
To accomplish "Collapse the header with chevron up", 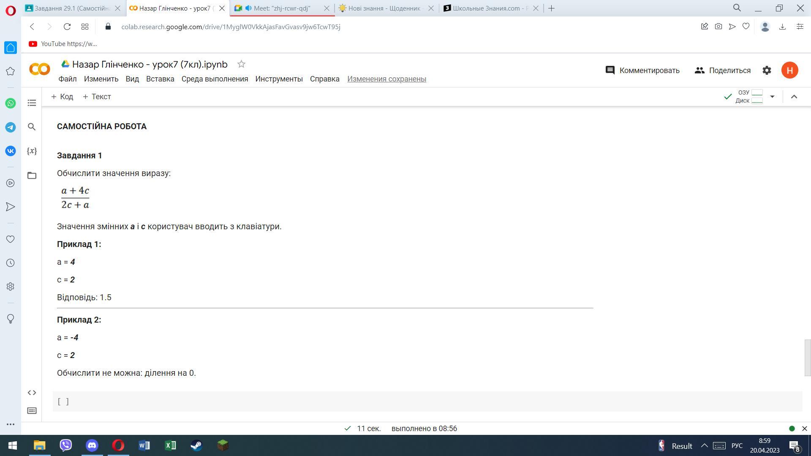I will point(794,97).
